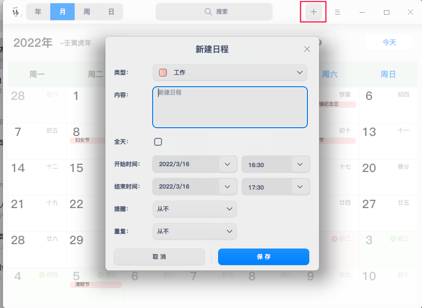Screen dimensions: 422x308
Task: Open the 开始时间 date dropdown arrow
Action: click(x=227, y=164)
